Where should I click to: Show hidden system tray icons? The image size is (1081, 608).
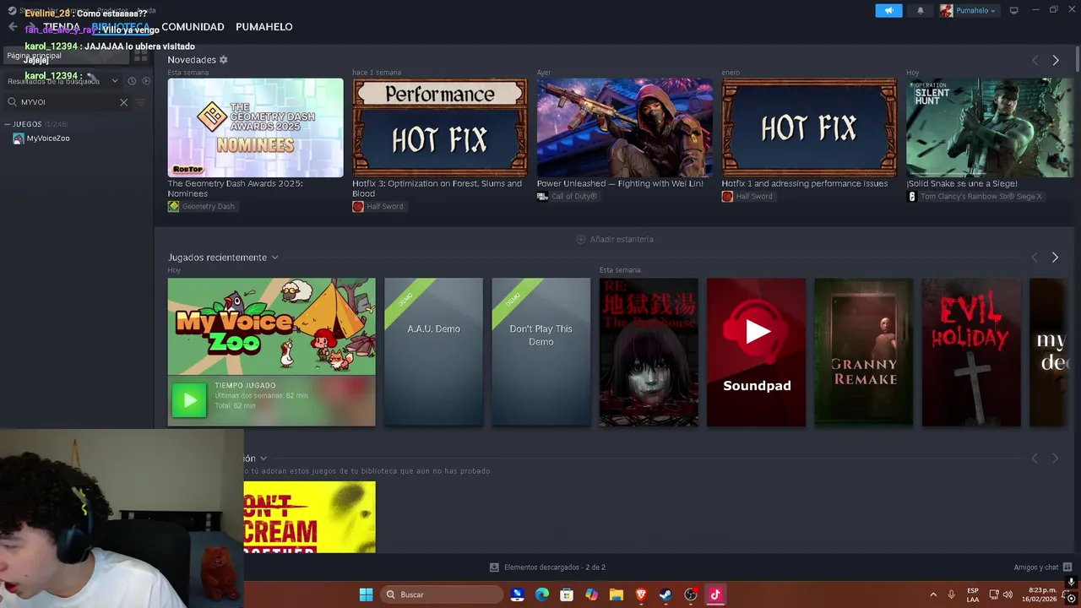point(933,594)
